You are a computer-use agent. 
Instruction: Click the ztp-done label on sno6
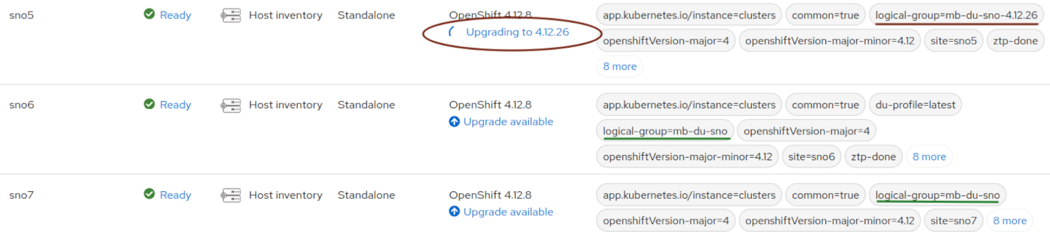(873, 157)
